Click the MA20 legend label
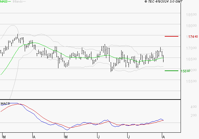199x139 pixels. click(4, 2)
